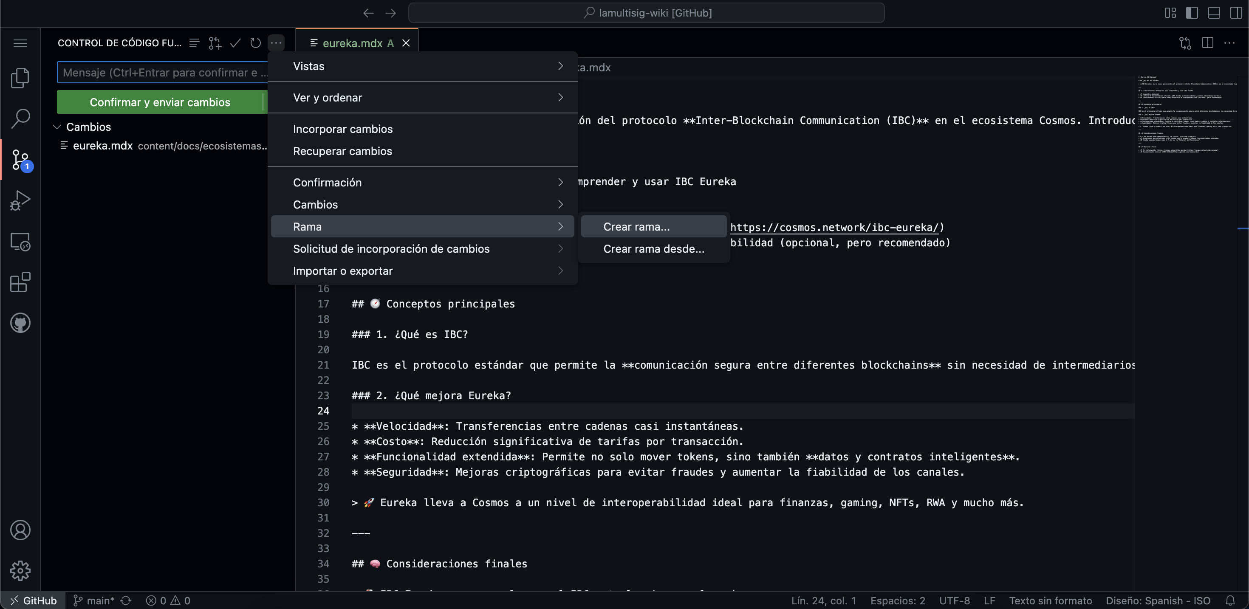
Task: Open notifications bell in status bar
Action: pyautogui.click(x=1230, y=600)
